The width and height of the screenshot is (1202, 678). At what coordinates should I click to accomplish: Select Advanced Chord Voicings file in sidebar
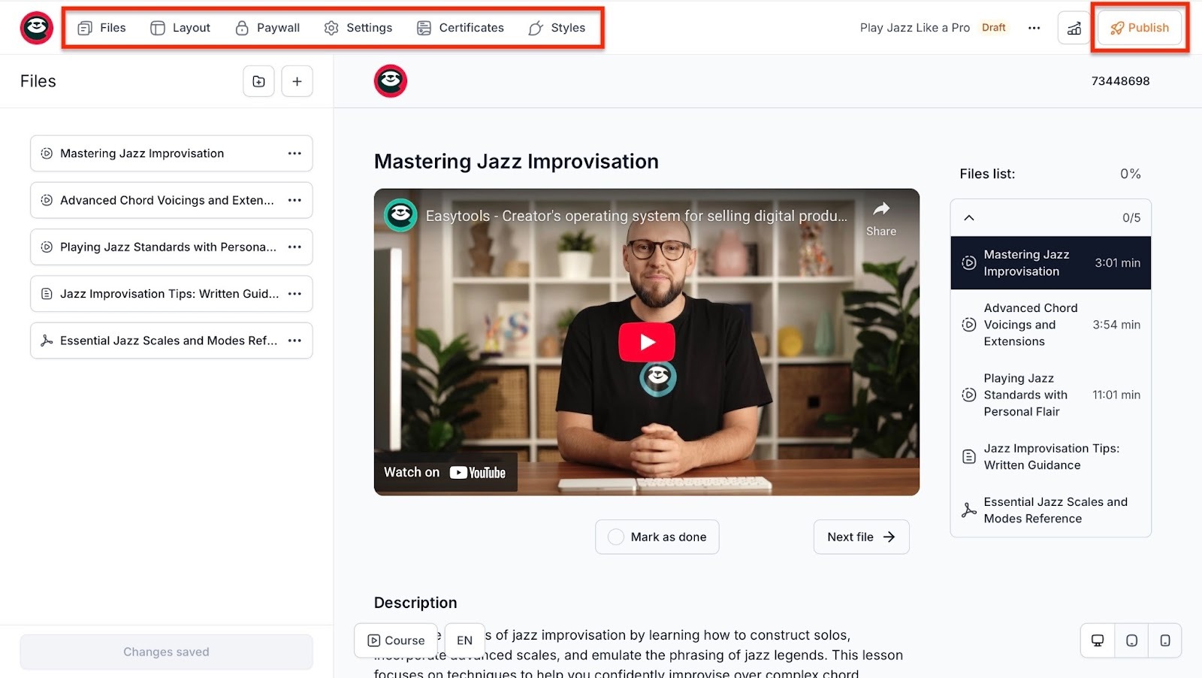(171, 200)
